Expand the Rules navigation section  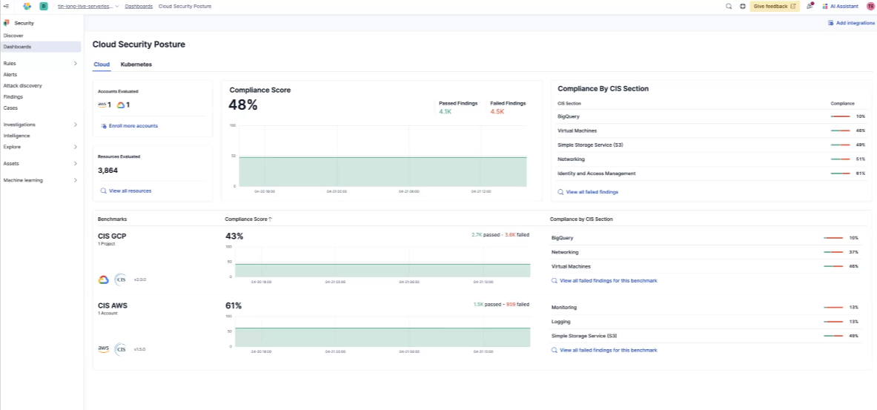[x=75, y=64]
